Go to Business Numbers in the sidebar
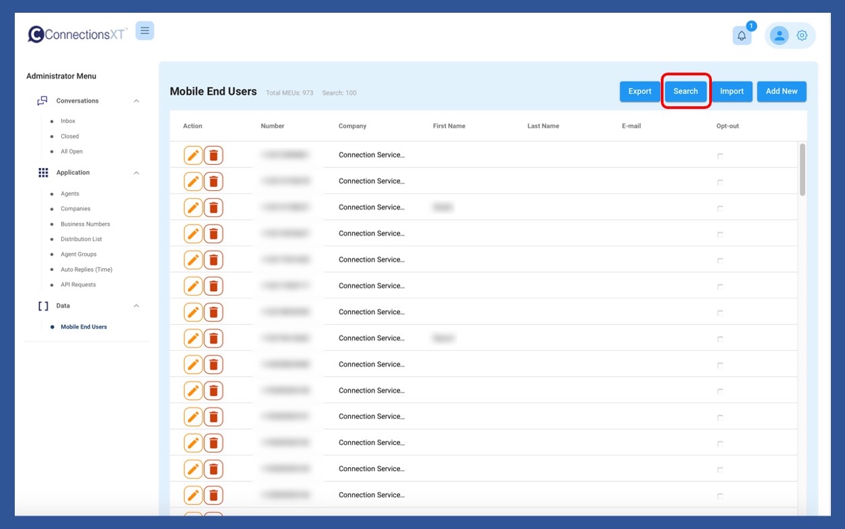Viewport: 845px width, 529px height. point(85,224)
